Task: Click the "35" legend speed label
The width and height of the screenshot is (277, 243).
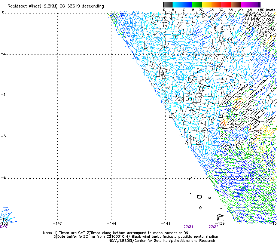Action: pos(231,10)
